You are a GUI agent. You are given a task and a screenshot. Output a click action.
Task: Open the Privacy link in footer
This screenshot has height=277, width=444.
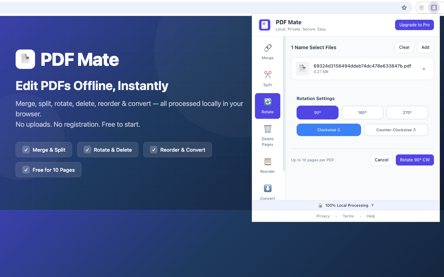323,216
